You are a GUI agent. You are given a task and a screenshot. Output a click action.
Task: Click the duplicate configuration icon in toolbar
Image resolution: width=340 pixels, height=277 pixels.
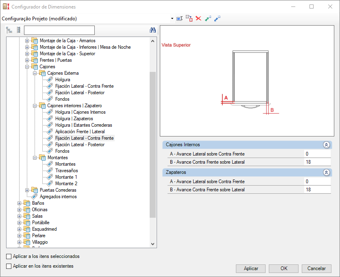point(189,18)
